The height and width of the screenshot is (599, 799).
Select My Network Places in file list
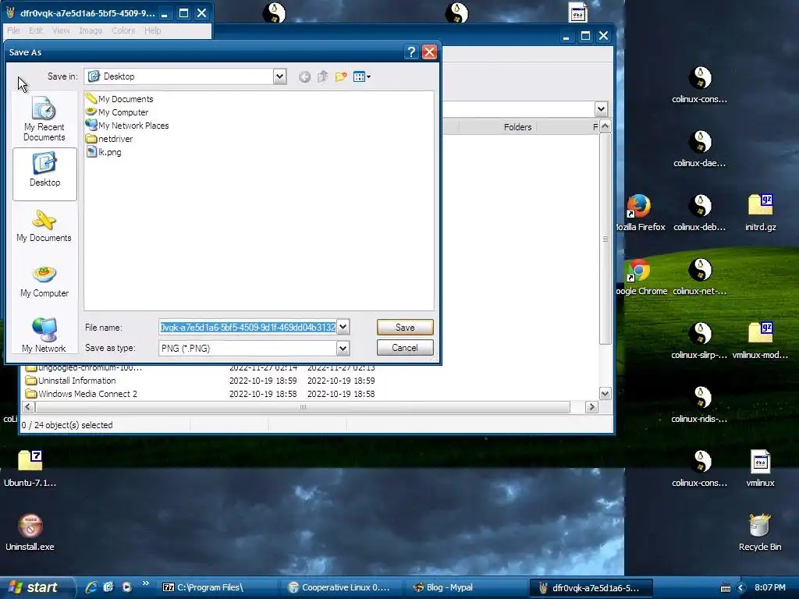click(127, 126)
